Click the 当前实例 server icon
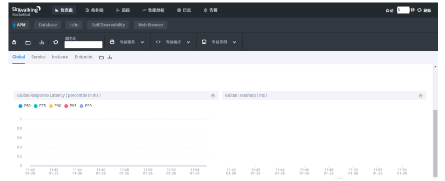Screen dimensions: 445x181 point(204,42)
